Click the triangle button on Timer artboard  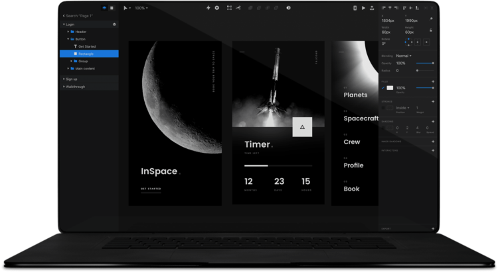(x=302, y=127)
